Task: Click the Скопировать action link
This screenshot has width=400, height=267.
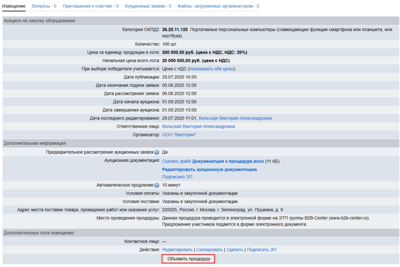Action: coord(209,249)
